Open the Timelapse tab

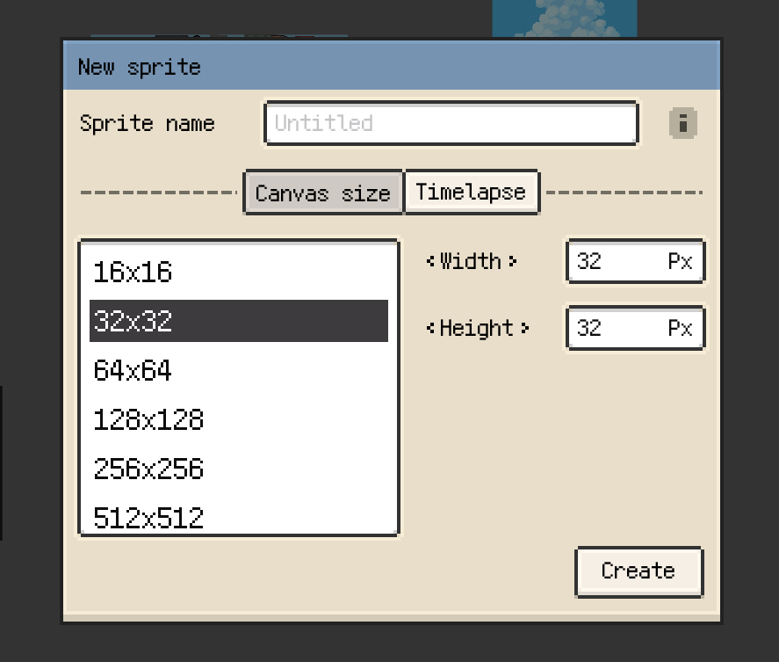(x=471, y=192)
